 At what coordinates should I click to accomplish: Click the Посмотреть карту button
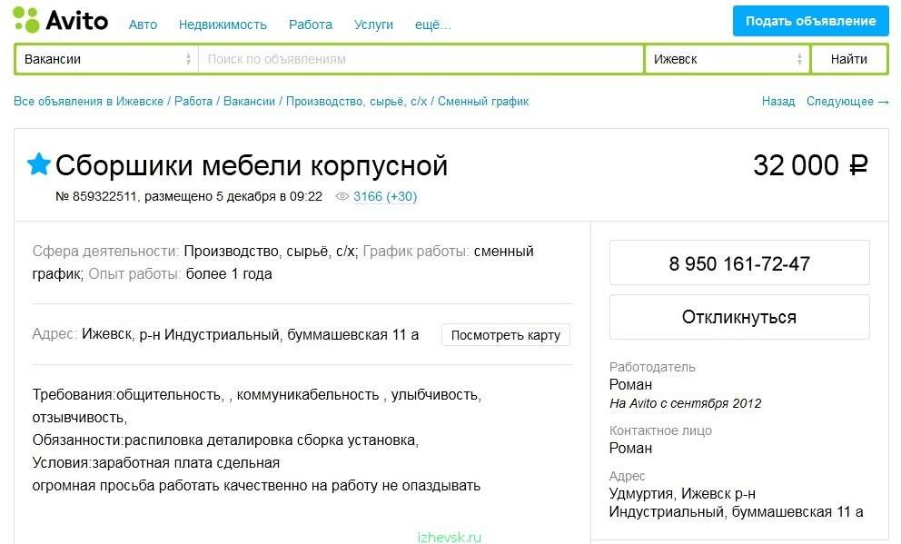click(x=506, y=335)
